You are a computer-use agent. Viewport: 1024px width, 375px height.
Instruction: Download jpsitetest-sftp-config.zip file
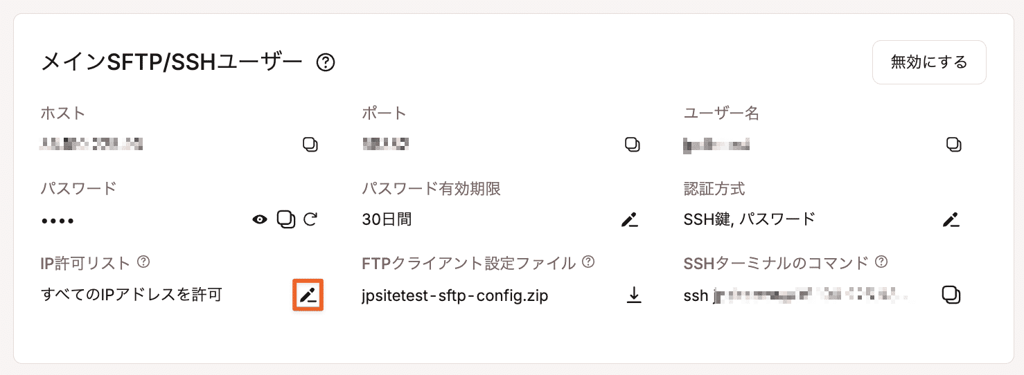click(633, 295)
